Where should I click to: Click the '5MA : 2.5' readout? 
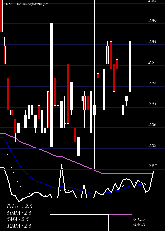click(18, 219)
